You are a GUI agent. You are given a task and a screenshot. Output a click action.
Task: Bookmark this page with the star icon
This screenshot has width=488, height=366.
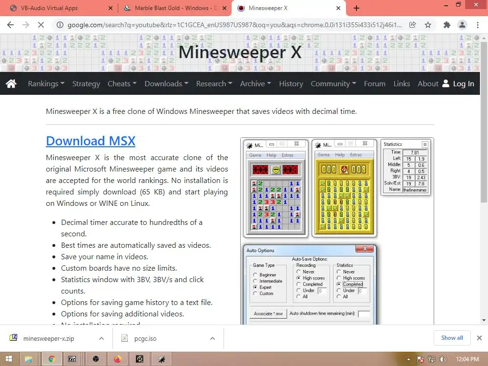click(428, 25)
